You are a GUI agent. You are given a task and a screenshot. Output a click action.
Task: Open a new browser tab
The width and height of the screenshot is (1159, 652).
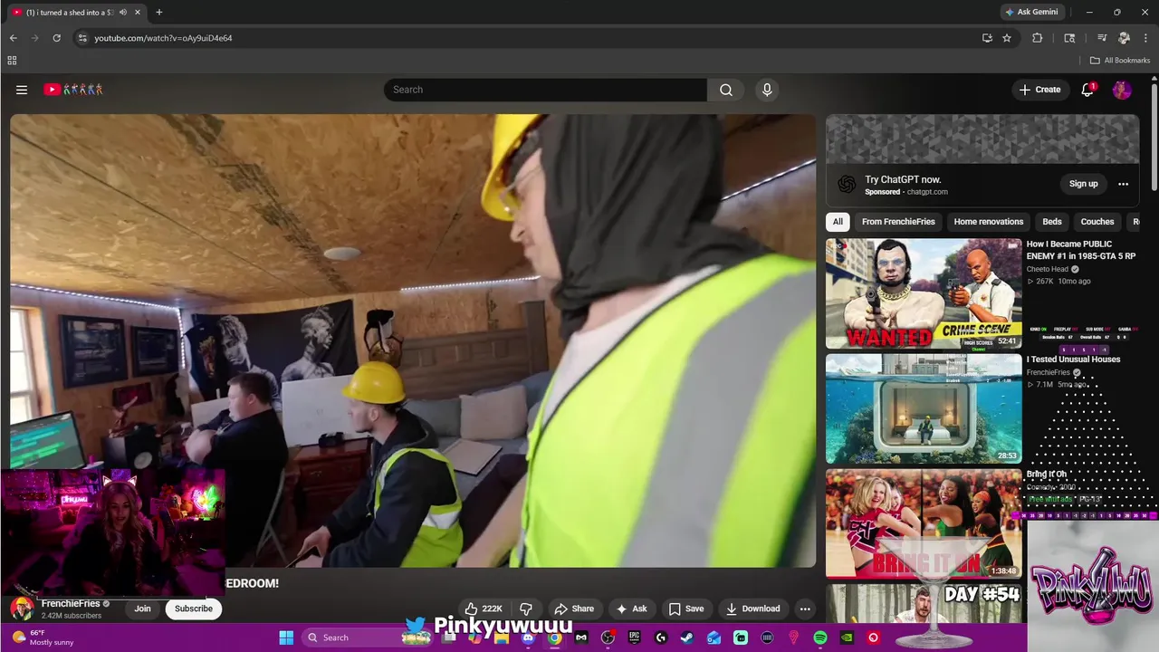158,12
